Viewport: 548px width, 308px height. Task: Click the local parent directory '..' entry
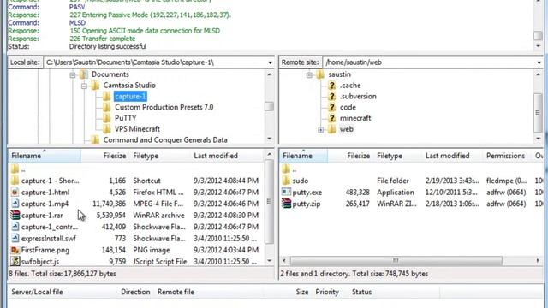point(136,169)
